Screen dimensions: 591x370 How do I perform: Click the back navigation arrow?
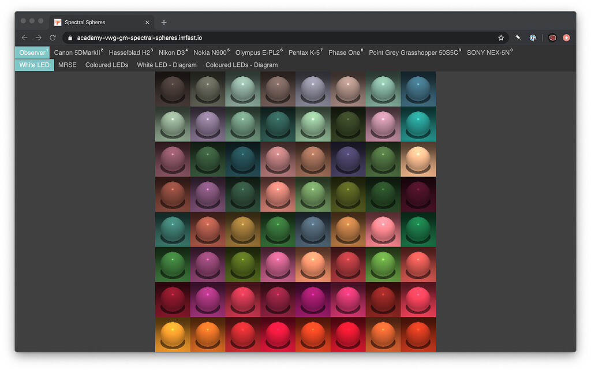point(24,37)
